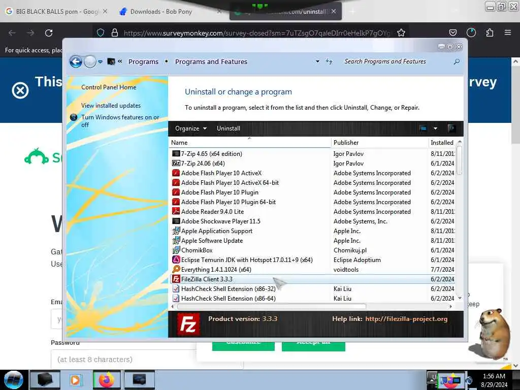This screenshot has height=390, width=520.
Task: Click the Firefox URL address bar
Action: (x=256, y=33)
